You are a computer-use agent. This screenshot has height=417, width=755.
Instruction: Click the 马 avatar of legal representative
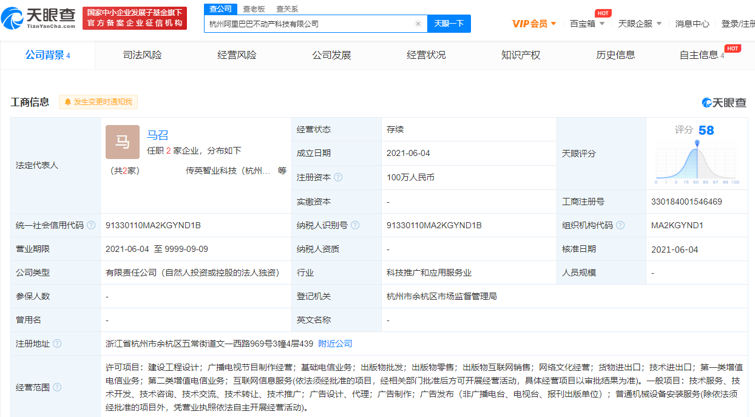122,142
